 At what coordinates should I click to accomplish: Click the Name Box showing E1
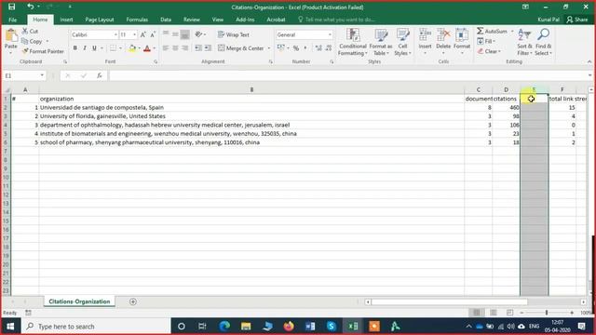23,75
